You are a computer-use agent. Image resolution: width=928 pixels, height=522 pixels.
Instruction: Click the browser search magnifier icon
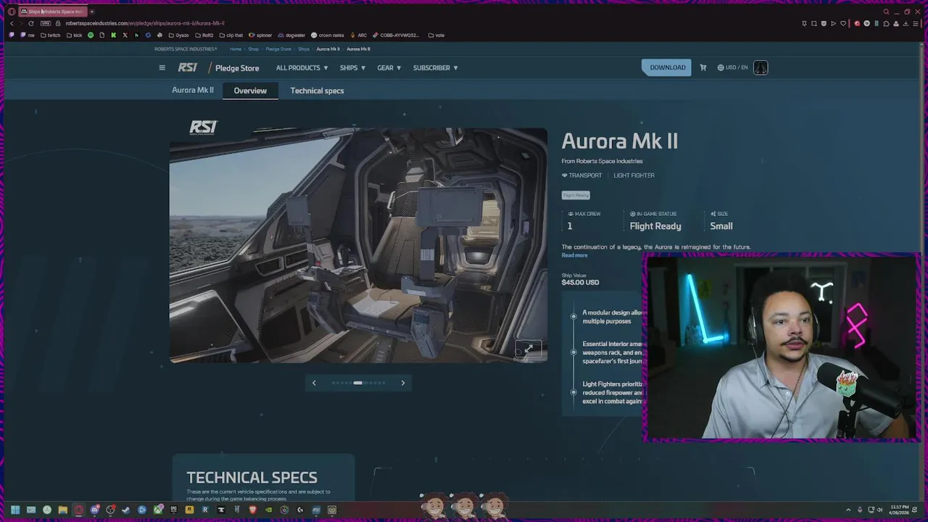[886, 12]
